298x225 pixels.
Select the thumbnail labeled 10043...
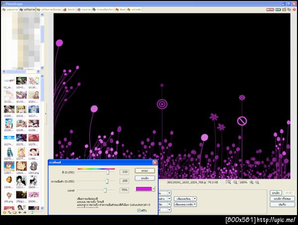[x=21, y=82]
